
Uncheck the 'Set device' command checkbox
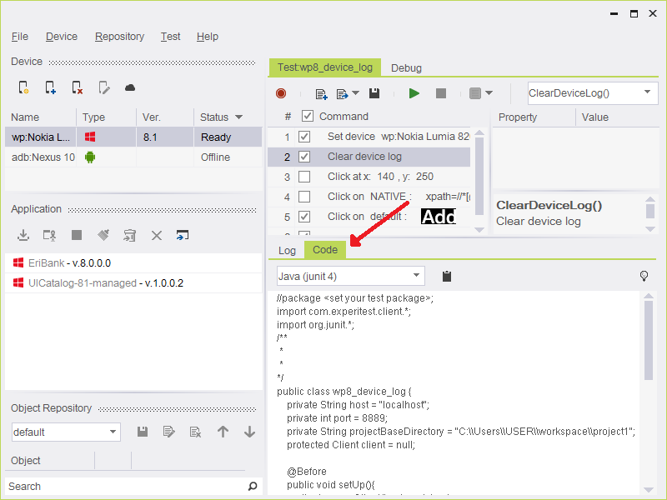point(304,137)
